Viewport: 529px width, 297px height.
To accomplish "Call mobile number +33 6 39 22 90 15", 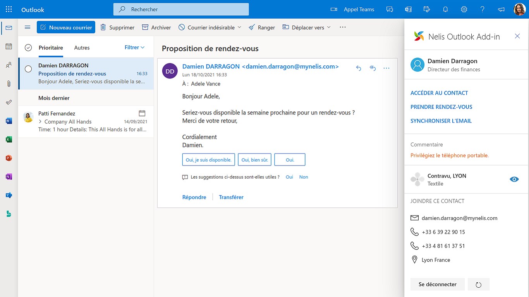I will (443, 232).
